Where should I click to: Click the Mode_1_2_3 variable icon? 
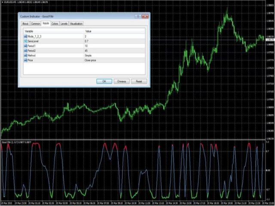(x=25, y=36)
